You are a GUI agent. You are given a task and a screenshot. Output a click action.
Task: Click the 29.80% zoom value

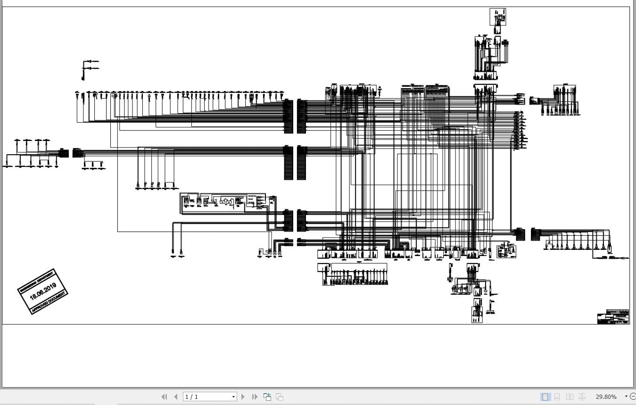[606, 397]
